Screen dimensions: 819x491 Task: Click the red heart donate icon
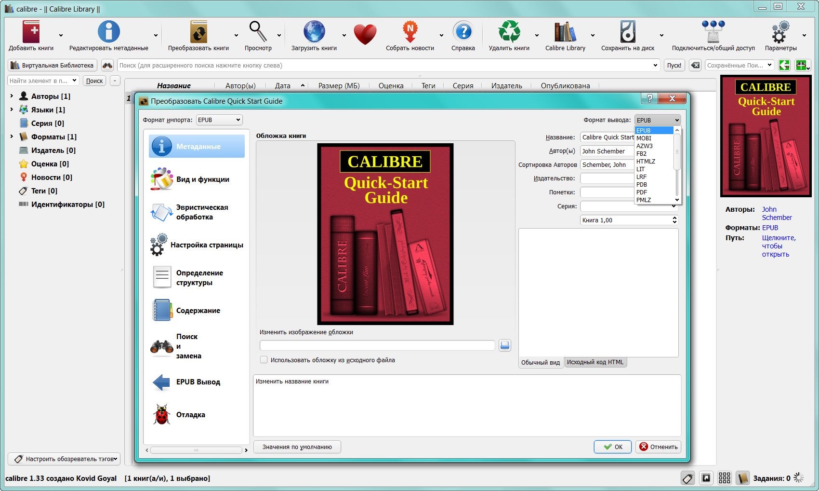pos(365,34)
